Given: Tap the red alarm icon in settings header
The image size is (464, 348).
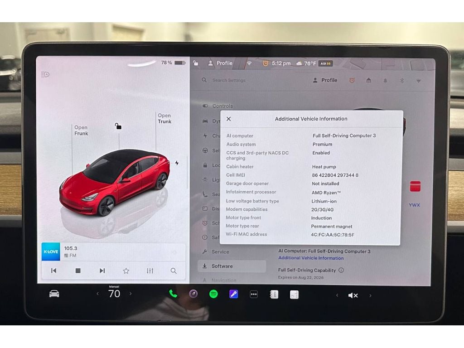Looking at the screenshot, I should click(352, 80).
